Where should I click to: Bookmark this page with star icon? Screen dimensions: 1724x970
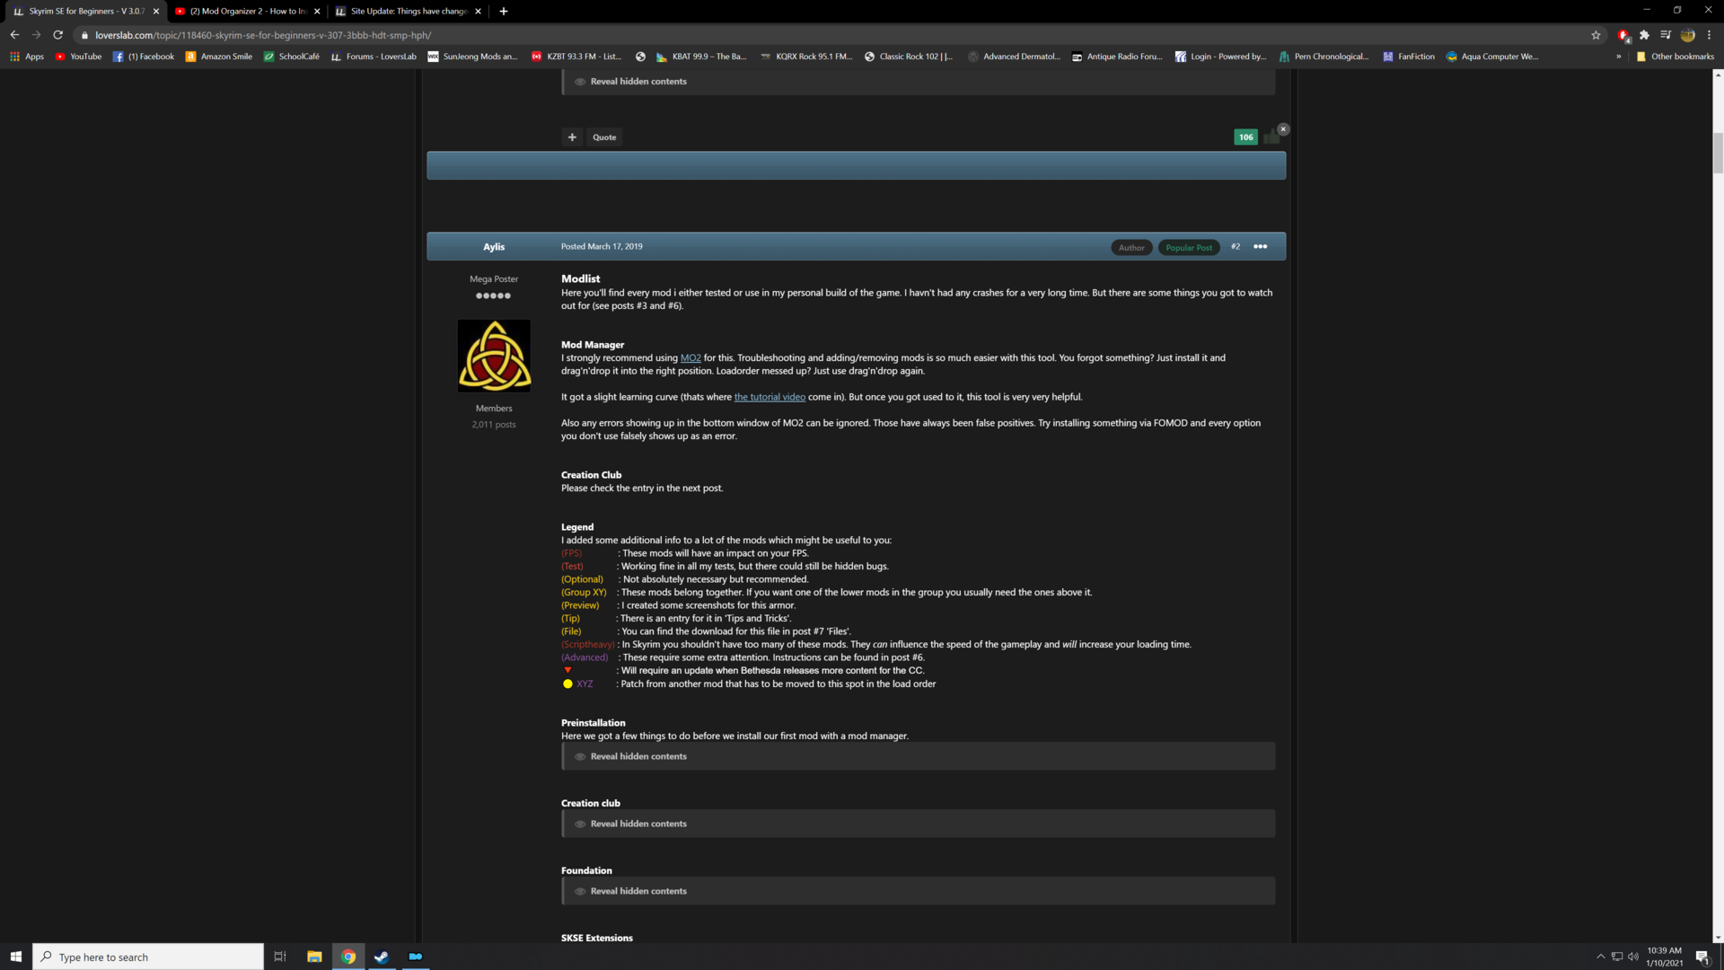point(1596,35)
